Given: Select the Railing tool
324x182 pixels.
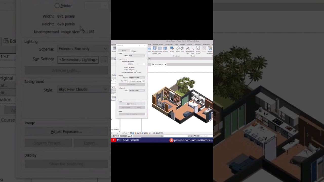Looking at the screenshot, I should pos(172,50).
